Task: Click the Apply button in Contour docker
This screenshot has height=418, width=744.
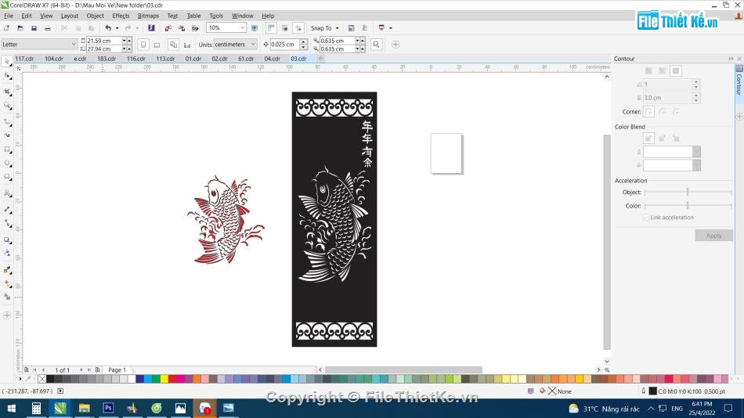Action: coord(713,236)
